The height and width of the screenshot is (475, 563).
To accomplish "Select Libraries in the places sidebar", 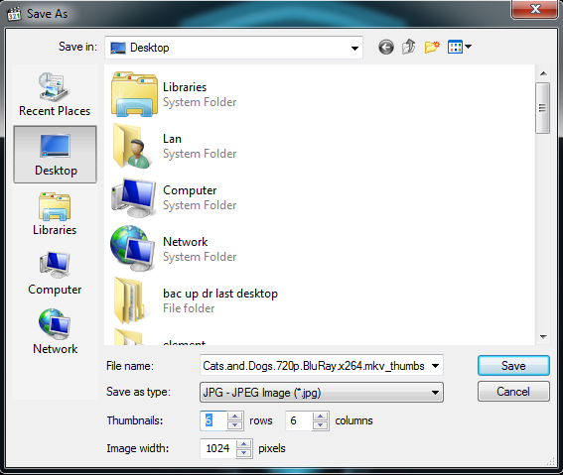I will pos(55,214).
